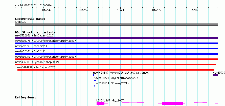Click the RefSeq Genes track heading
225x106 pixels.
(x=26, y=98)
